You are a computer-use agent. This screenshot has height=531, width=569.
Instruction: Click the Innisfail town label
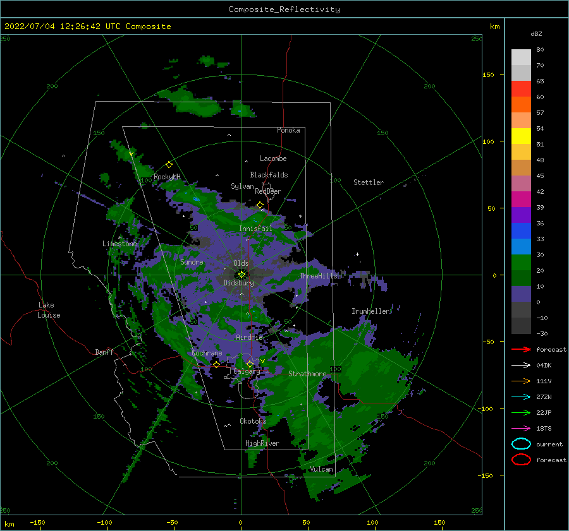click(x=255, y=229)
